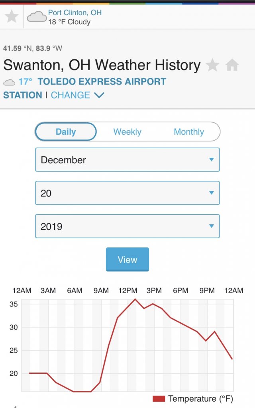Click the CHANGE station link
Image resolution: width=255 pixels, height=408 pixels.
tap(71, 95)
